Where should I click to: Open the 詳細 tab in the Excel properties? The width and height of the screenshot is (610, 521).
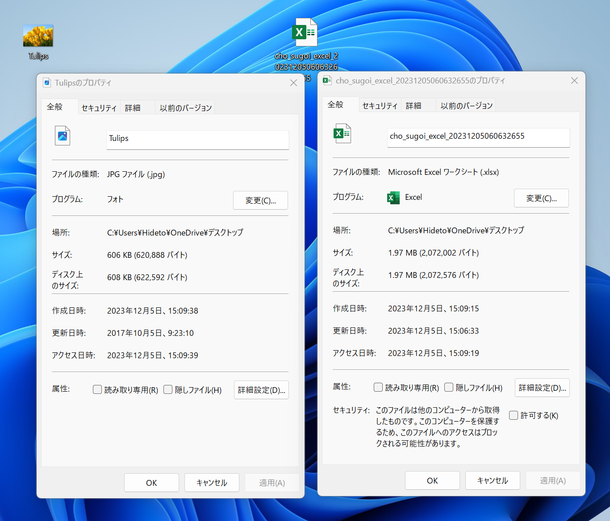click(x=413, y=105)
